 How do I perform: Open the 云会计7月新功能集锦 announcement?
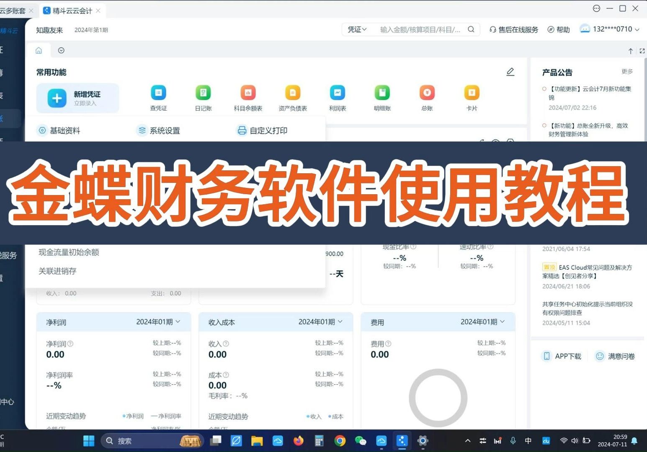pyautogui.click(x=590, y=93)
